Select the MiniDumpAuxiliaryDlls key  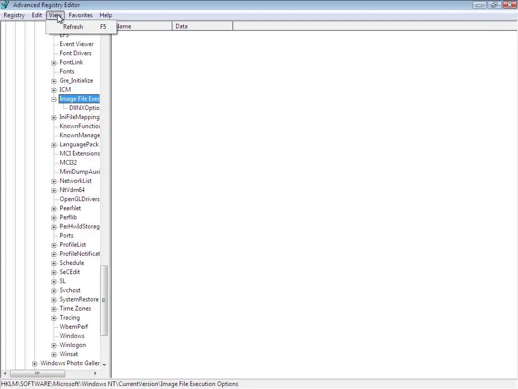[x=79, y=172]
